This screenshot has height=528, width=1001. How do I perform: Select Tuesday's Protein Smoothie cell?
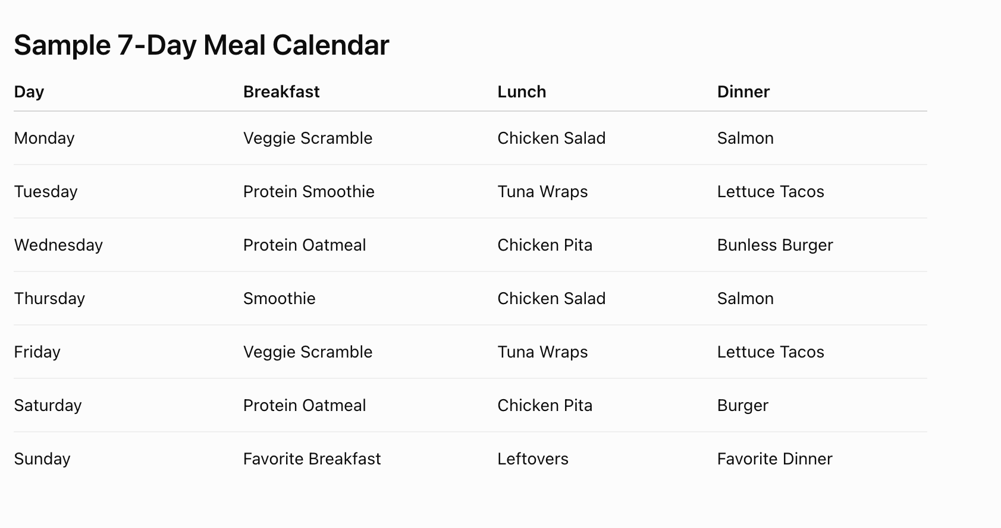click(309, 191)
